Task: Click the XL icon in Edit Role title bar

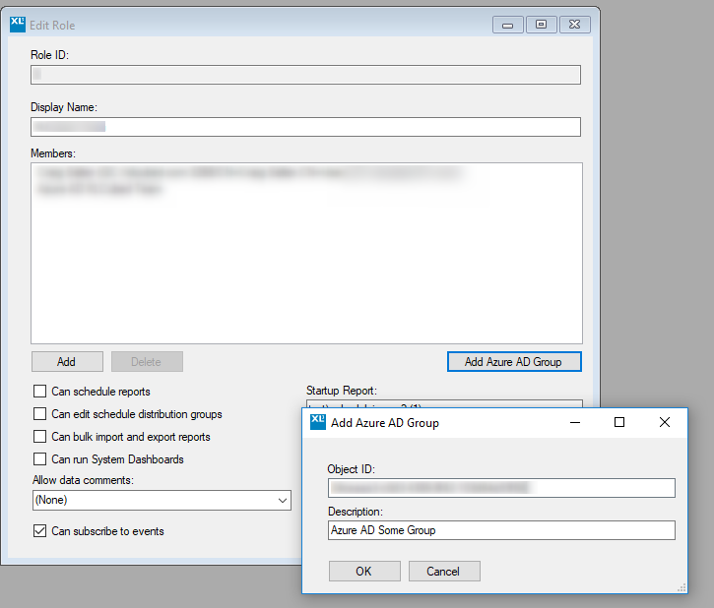Action: click(17, 25)
